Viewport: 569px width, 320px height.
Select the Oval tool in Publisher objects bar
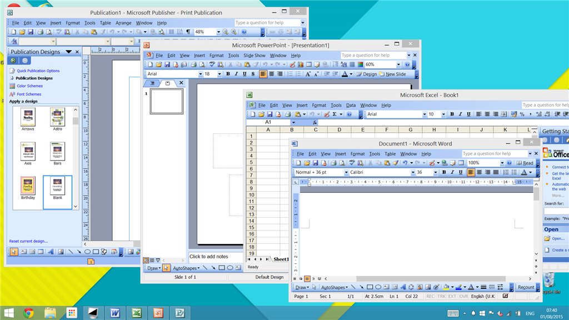[87, 252]
